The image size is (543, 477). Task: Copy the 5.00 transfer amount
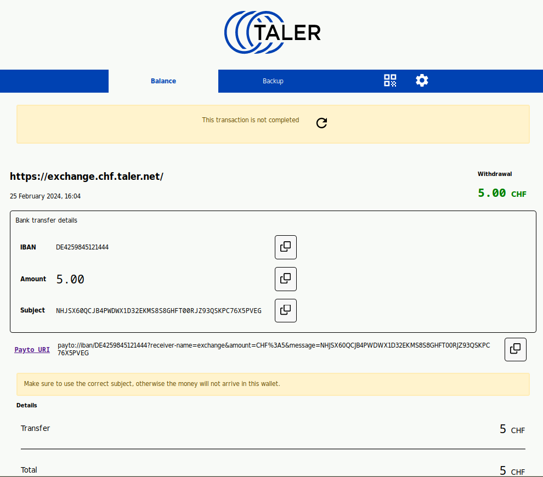(x=285, y=279)
